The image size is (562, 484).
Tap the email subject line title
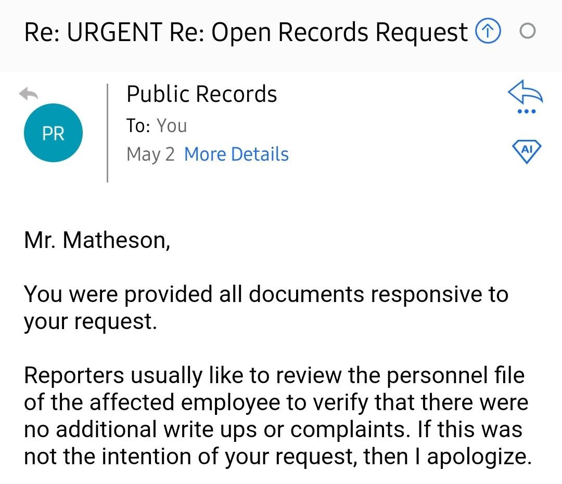coord(246,32)
